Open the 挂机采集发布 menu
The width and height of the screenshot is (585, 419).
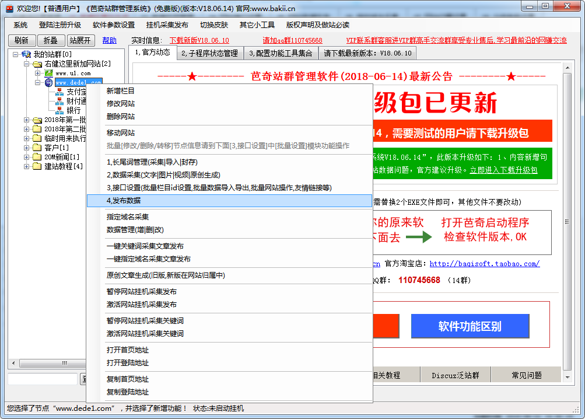(167, 25)
